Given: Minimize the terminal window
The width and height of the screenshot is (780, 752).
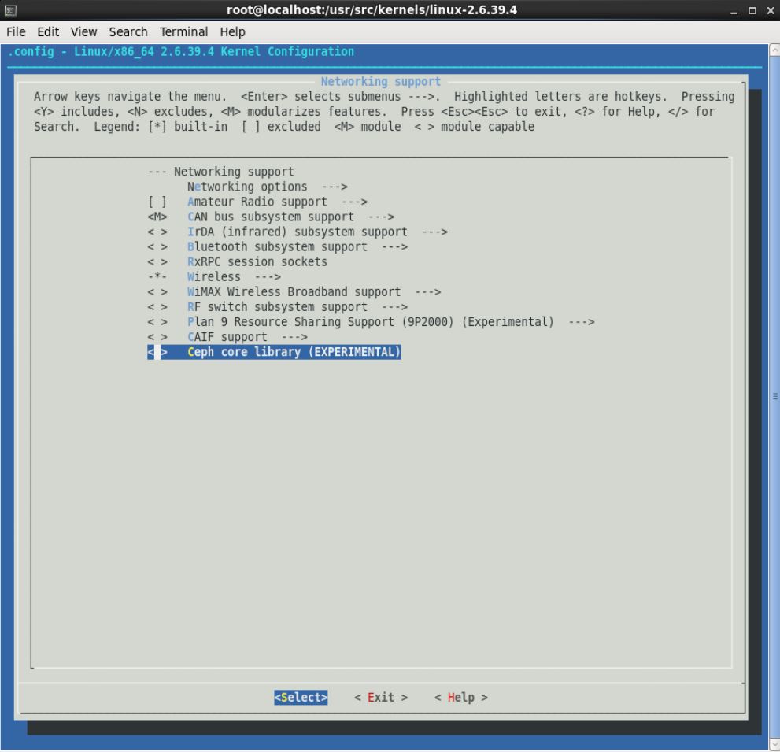Looking at the screenshot, I should (x=734, y=11).
